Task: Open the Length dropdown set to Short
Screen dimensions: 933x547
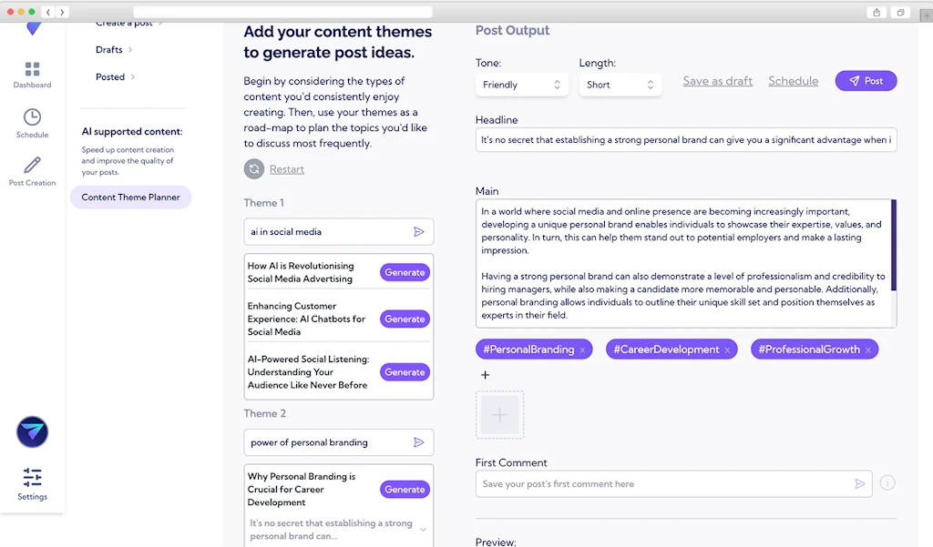Action: 620,85
